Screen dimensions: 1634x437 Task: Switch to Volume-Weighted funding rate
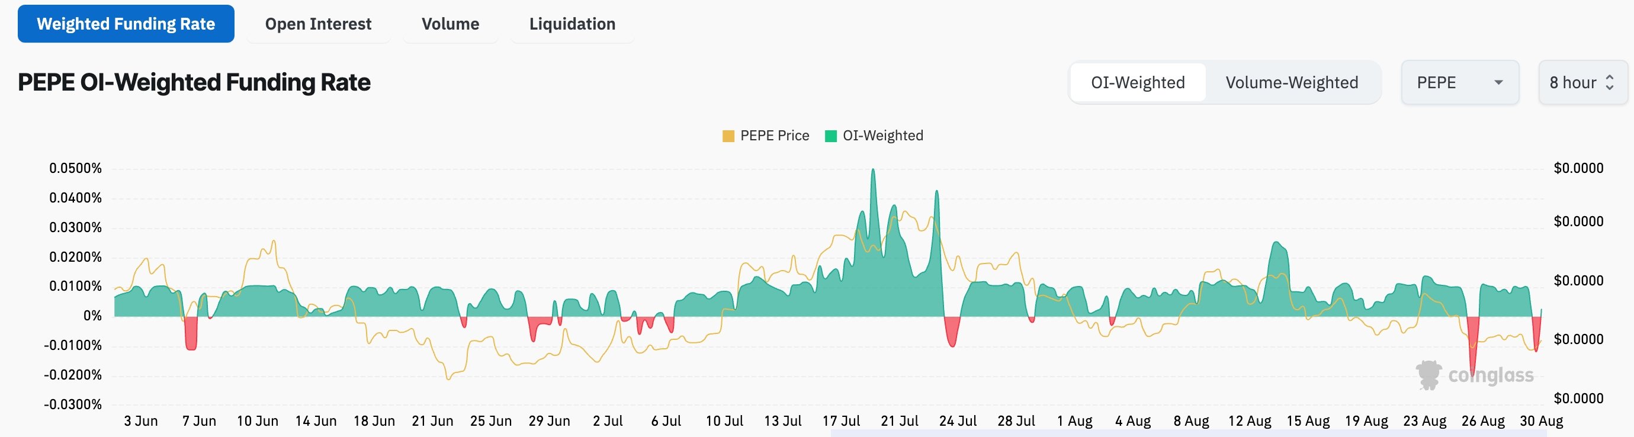(1292, 82)
